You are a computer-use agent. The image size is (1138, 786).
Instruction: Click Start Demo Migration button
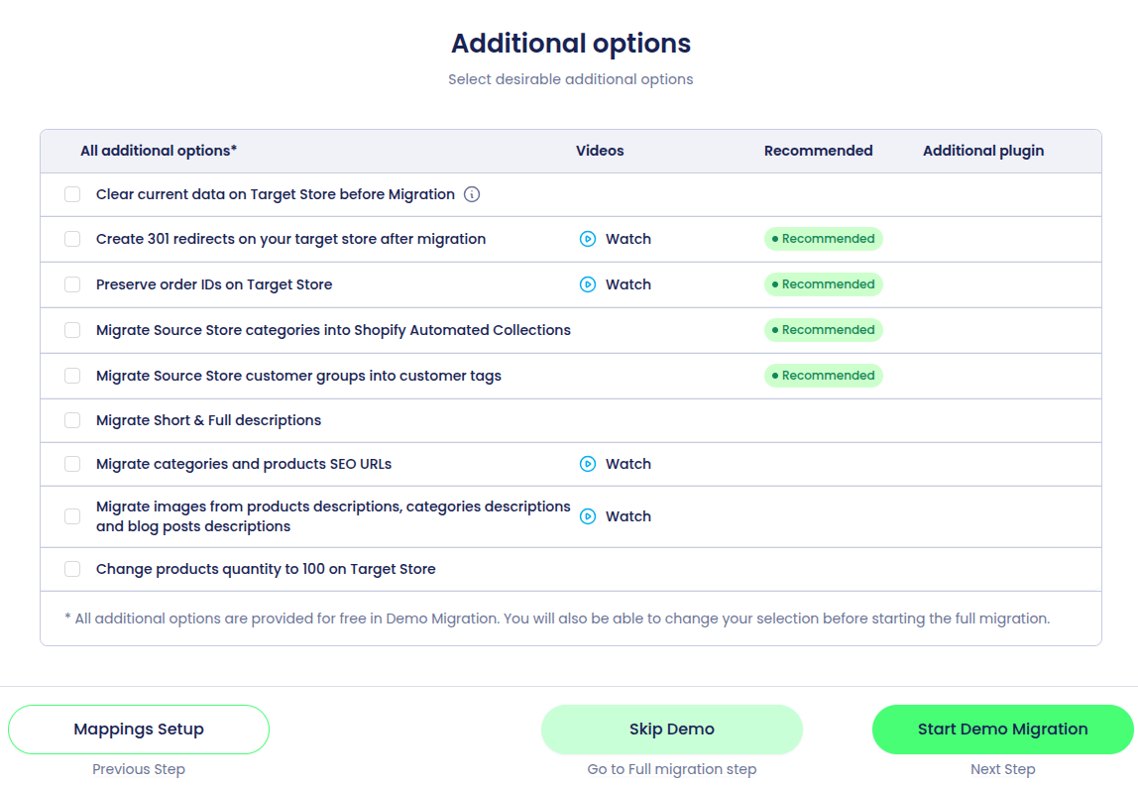point(1003,730)
